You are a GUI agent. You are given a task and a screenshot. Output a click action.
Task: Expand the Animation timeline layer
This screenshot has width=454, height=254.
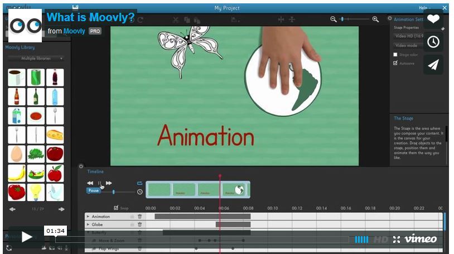coord(88,216)
